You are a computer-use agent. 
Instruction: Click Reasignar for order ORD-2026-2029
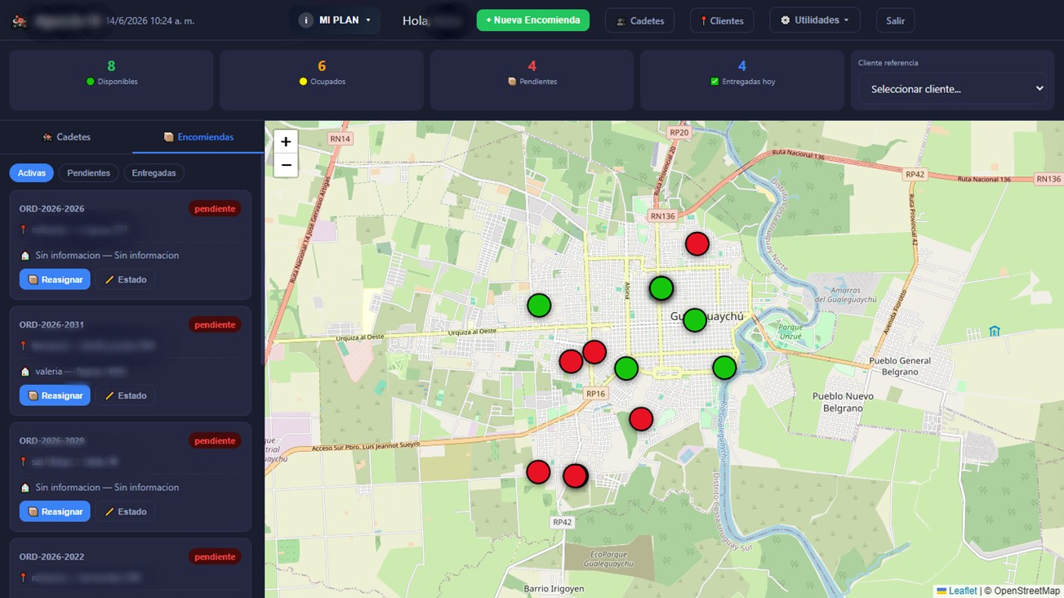(x=56, y=511)
